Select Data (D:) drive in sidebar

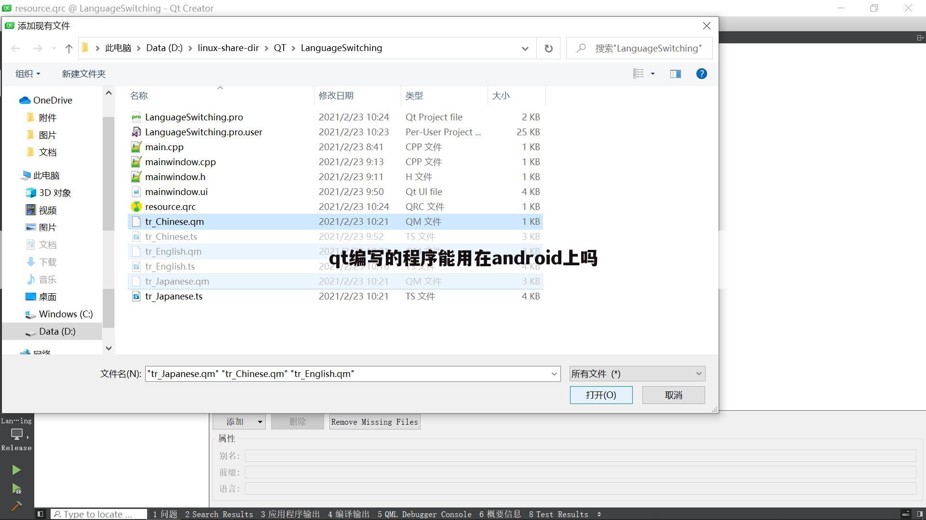pyautogui.click(x=57, y=331)
